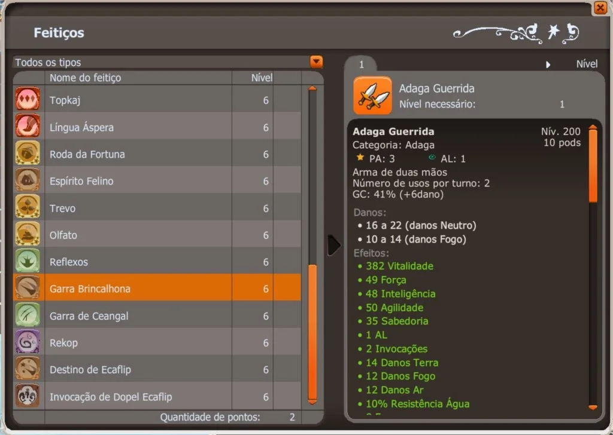Select the level 1 tab

(362, 65)
